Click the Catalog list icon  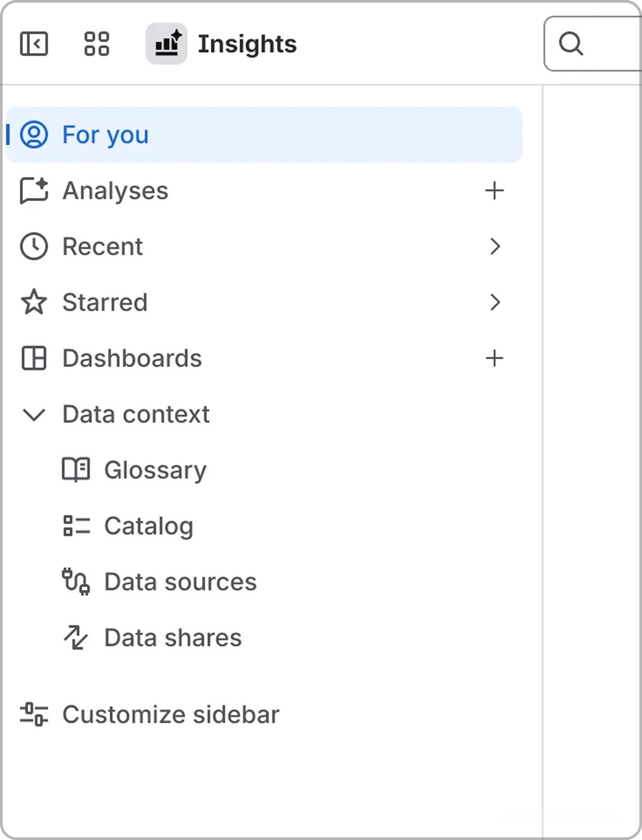77,526
